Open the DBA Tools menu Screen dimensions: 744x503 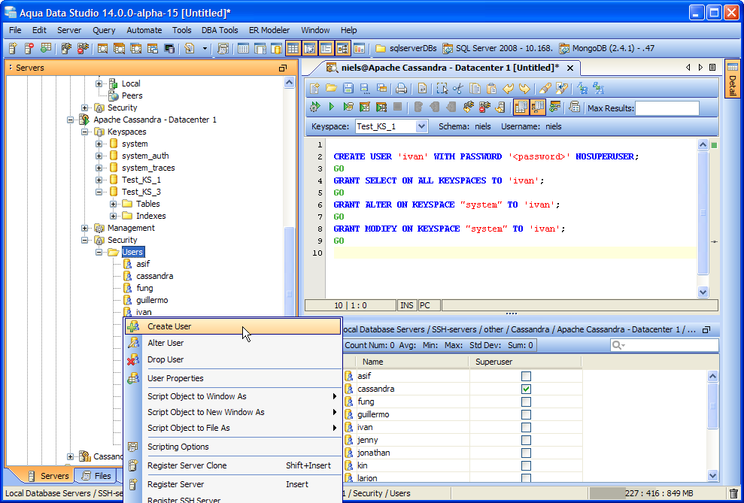click(x=220, y=30)
